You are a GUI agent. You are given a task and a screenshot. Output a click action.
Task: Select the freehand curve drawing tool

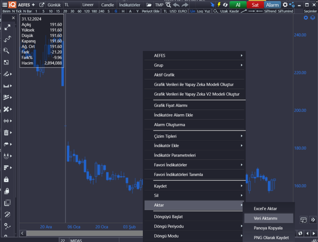click(x=7, y=39)
